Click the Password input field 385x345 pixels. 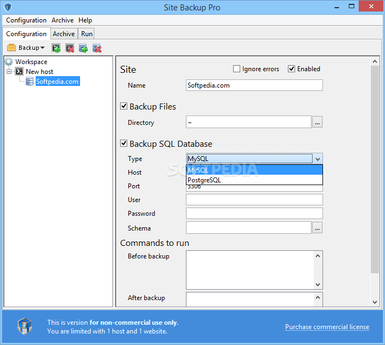254,214
